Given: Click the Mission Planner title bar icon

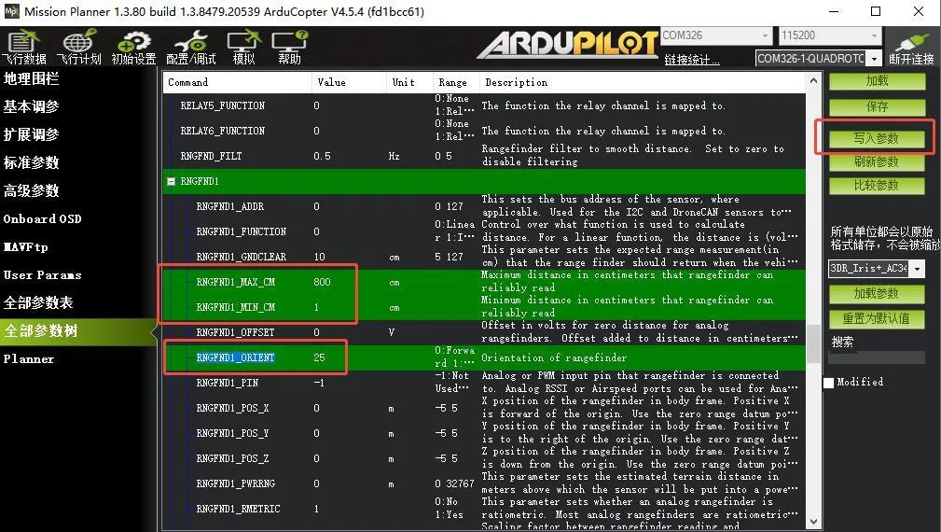Looking at the screenshot, I should (12, 11).
